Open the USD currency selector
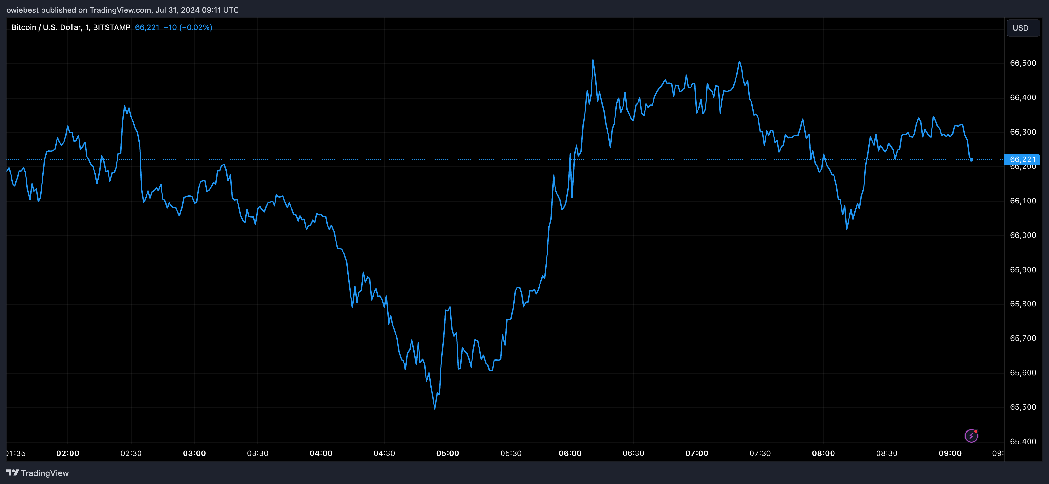The width and height of the screenshot is (1049, 484). pyautogui.click(x=1023, y=28)
